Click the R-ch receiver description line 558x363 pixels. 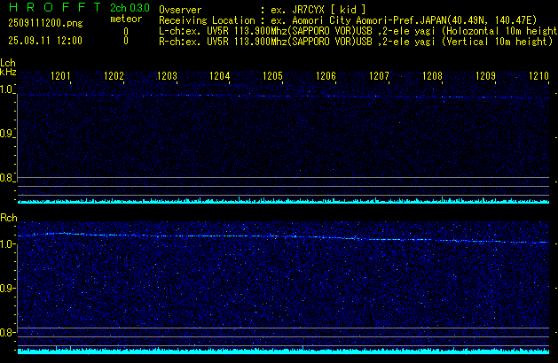coord(356,42)
